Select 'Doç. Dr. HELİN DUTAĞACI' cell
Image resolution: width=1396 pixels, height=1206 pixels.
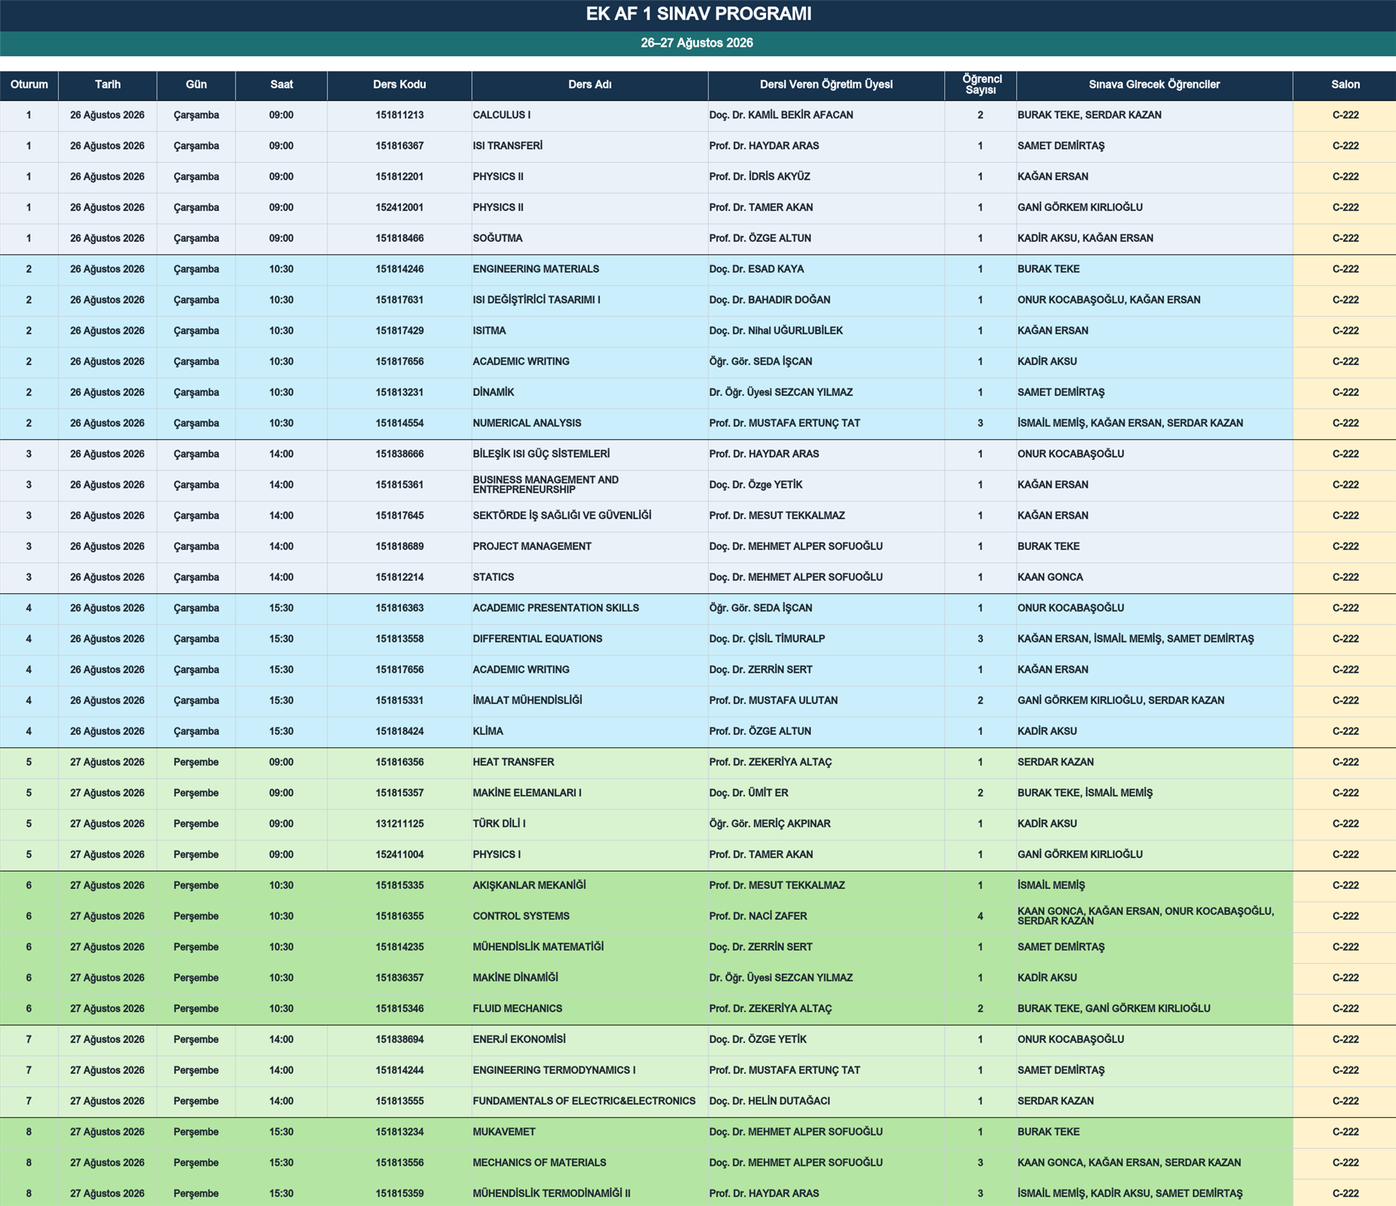point(826,1101)
